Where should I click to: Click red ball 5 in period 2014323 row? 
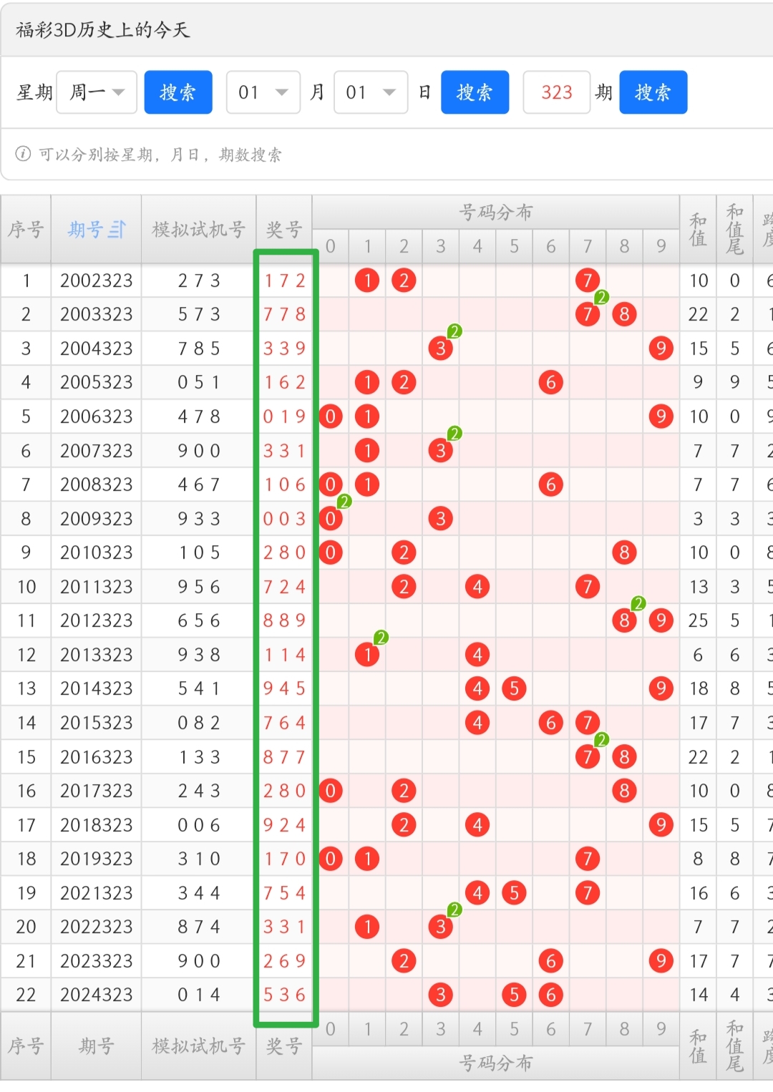pyautogui.click(x=514, y=688)
